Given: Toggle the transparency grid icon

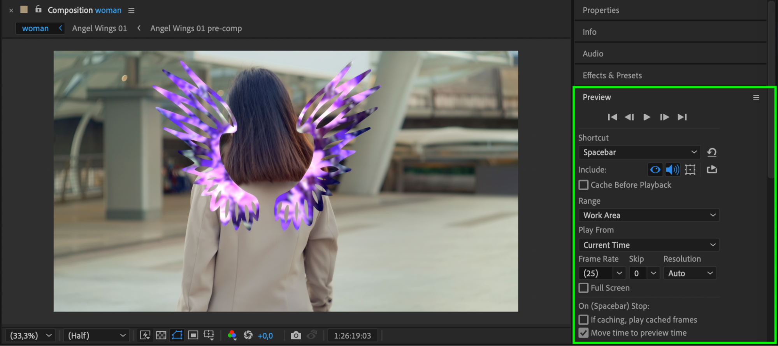Looking at the screenshot, I should click(161, 336).
